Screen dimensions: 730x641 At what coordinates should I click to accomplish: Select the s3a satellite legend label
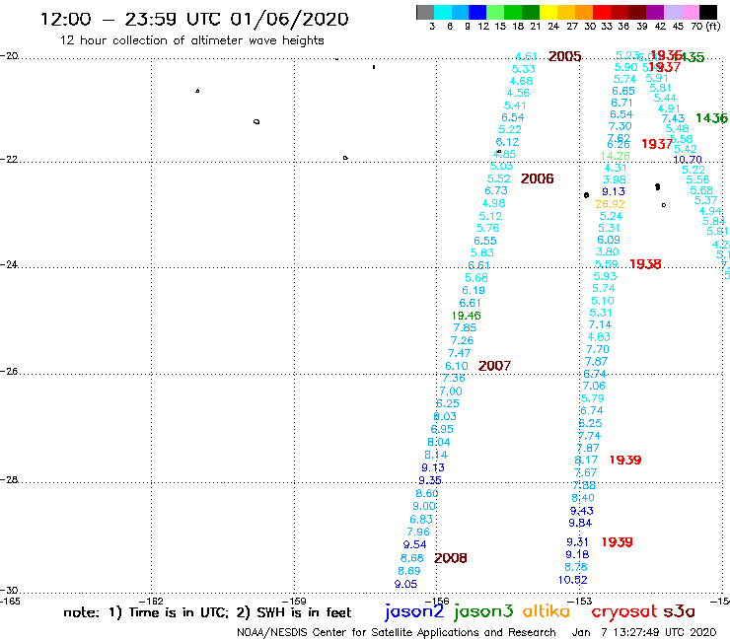tap(679, 611)
